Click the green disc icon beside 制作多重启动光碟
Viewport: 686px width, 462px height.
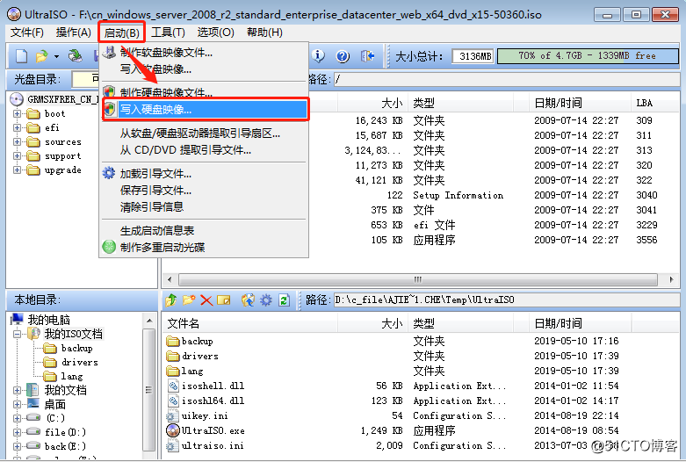tap(109, 247)
